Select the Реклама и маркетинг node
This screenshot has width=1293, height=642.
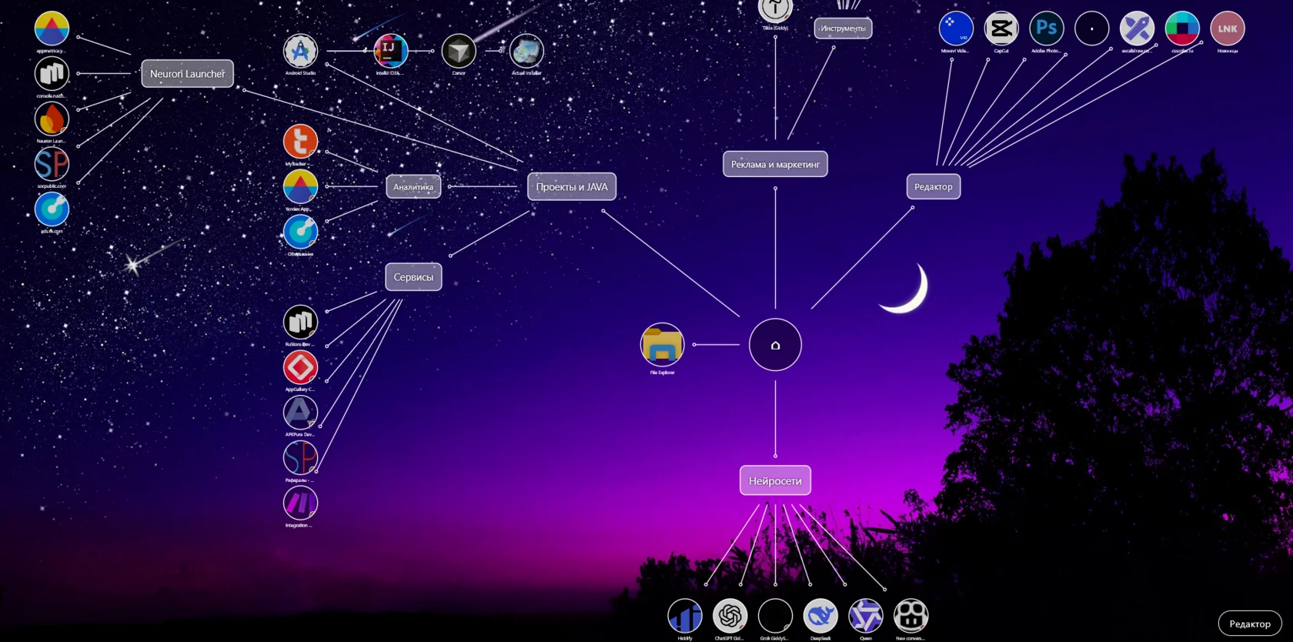coord(775,164)
